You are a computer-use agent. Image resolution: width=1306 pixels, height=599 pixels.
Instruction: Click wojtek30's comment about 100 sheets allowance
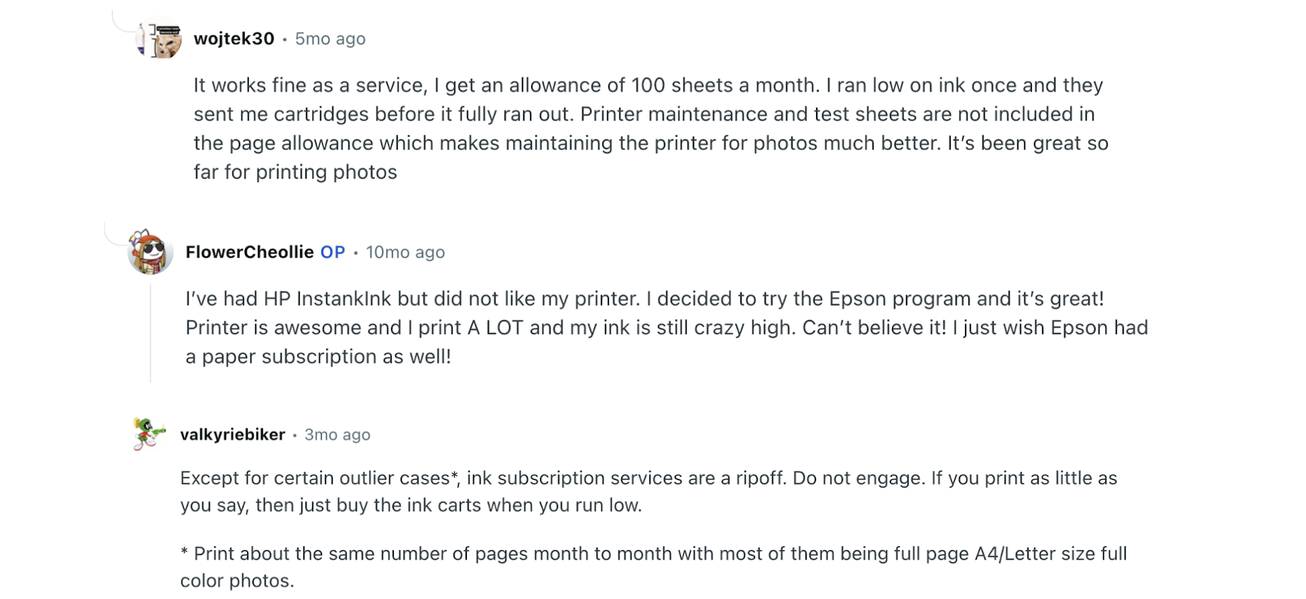pyautogui.click(x=651, y=128)
